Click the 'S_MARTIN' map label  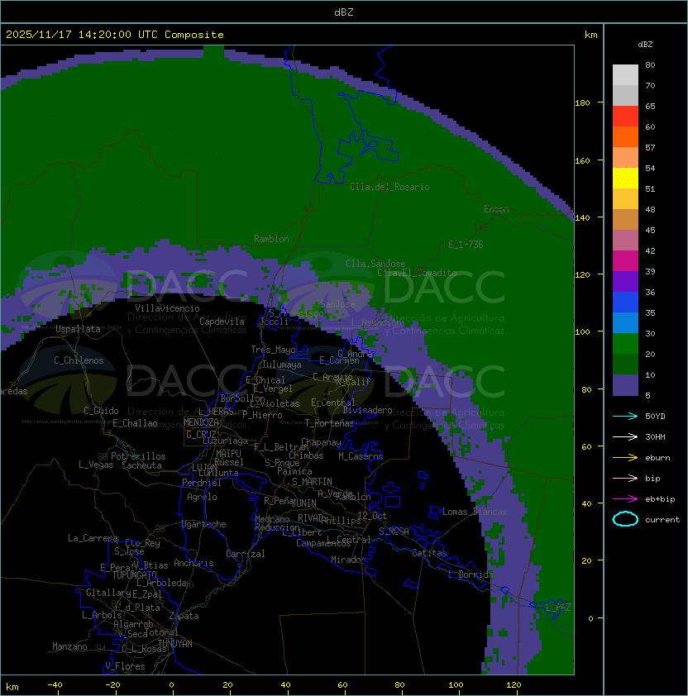[x=312, y=482]
